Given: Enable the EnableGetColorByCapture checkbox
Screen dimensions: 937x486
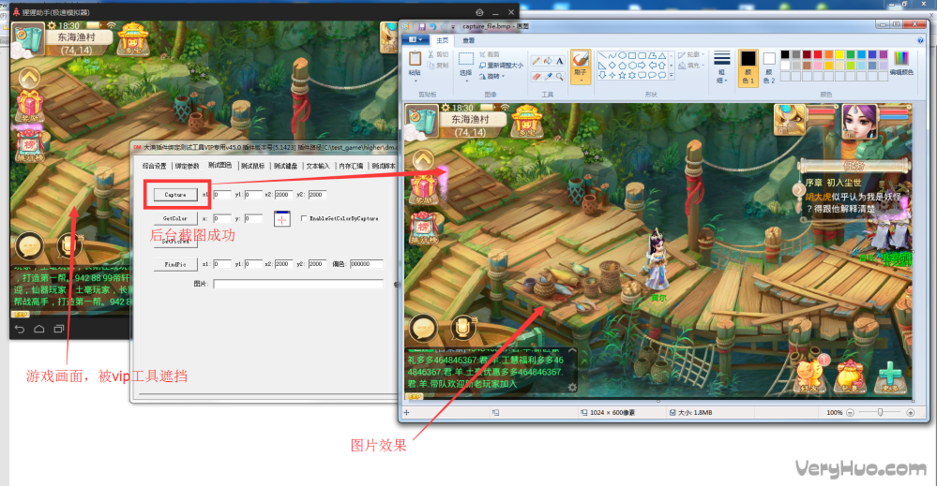Looking at the screenshot, I should 304,219.
